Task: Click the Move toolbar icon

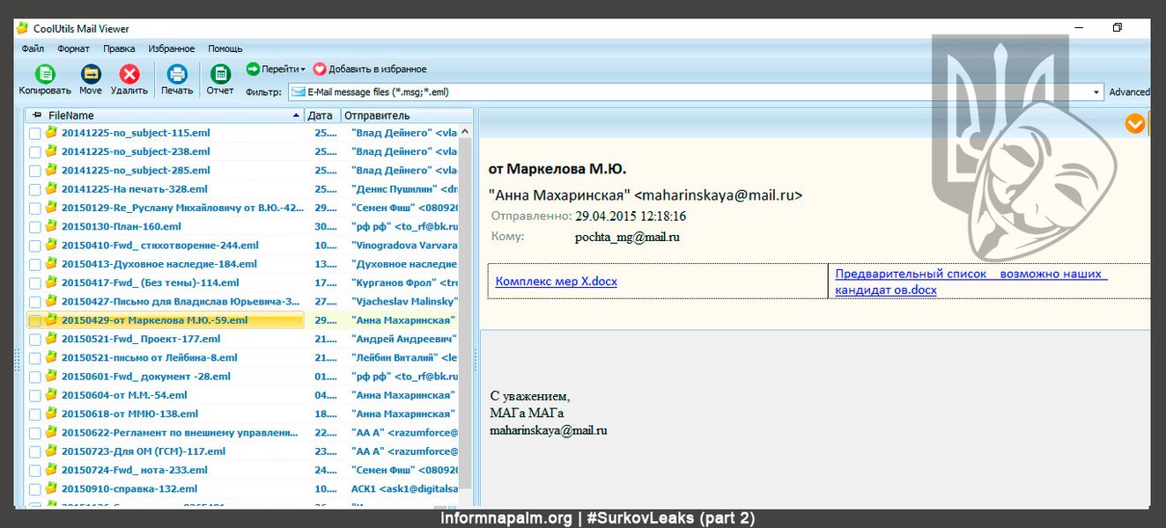Action: [x=91, y=75]
